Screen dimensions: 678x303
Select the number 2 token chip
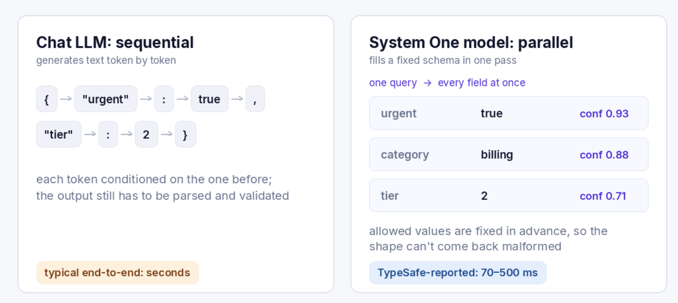tap(146, 134)
